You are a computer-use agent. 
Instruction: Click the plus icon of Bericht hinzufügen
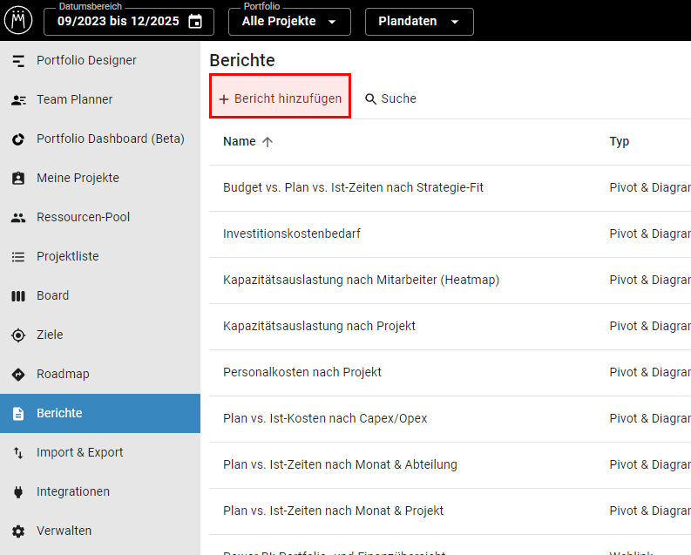pyautogui.click(x=224, y=99)
